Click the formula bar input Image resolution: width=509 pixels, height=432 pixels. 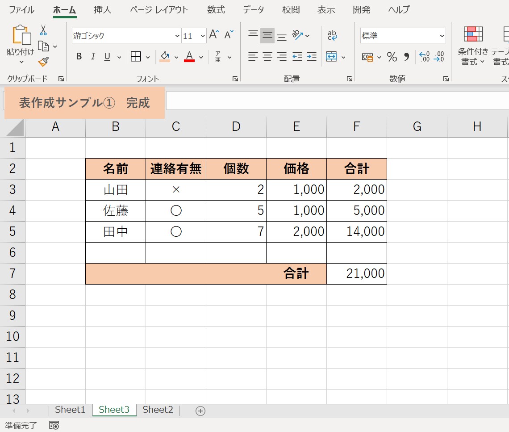tap(338, 101)
